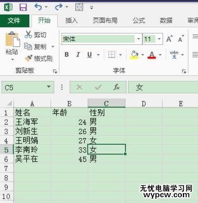This screenshot has height=203, width=198.
Task: Click the Select All corner triangle
Action: (9, 103)
